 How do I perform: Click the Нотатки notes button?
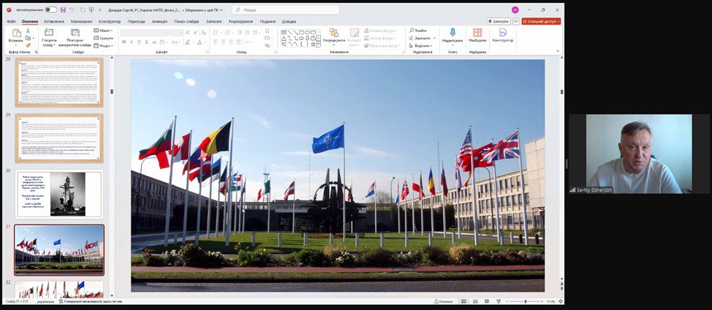point(443,301)
